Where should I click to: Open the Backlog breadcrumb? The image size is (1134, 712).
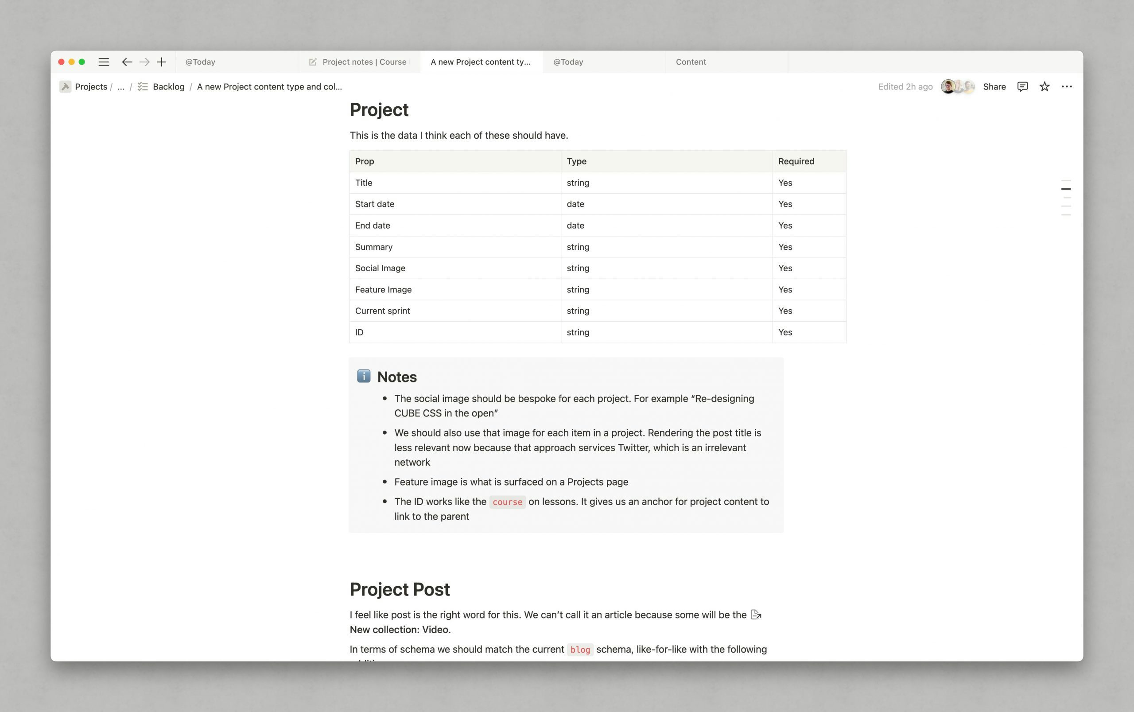click(168, 87)
